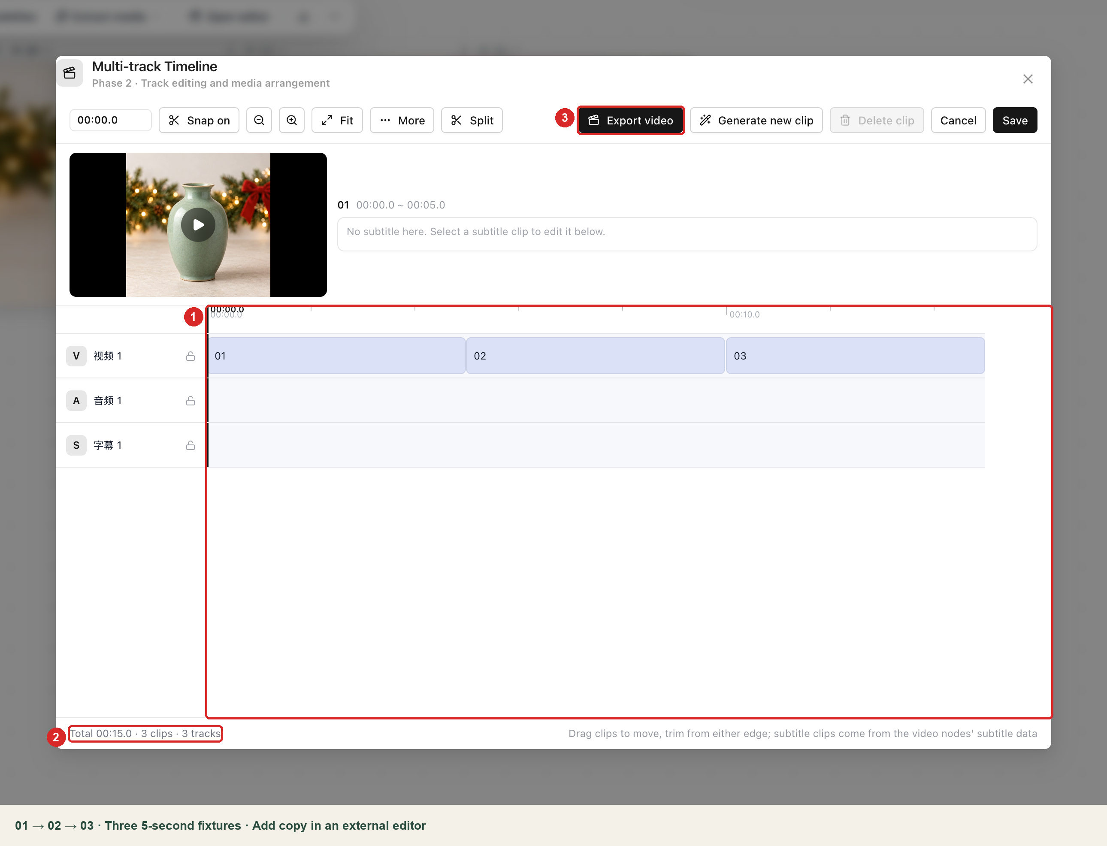Fit timeline to view
This screenshot has height=846, width=1107.
point(337,121)
